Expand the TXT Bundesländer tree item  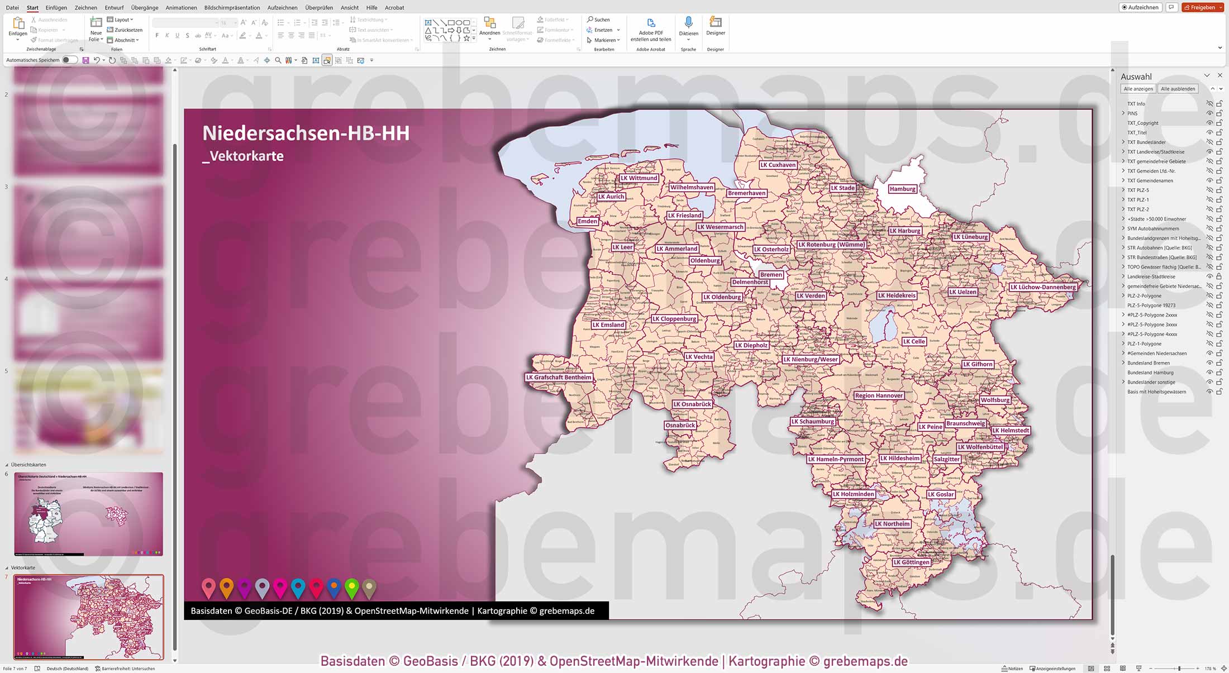[1123, 142]
